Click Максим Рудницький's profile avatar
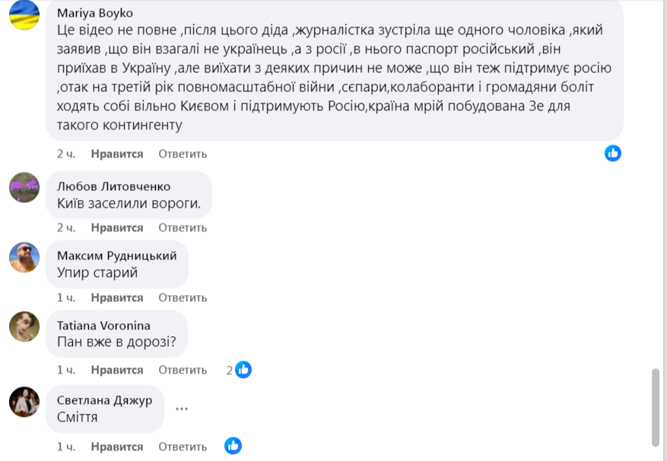The image size is (667, 461). 24,257
